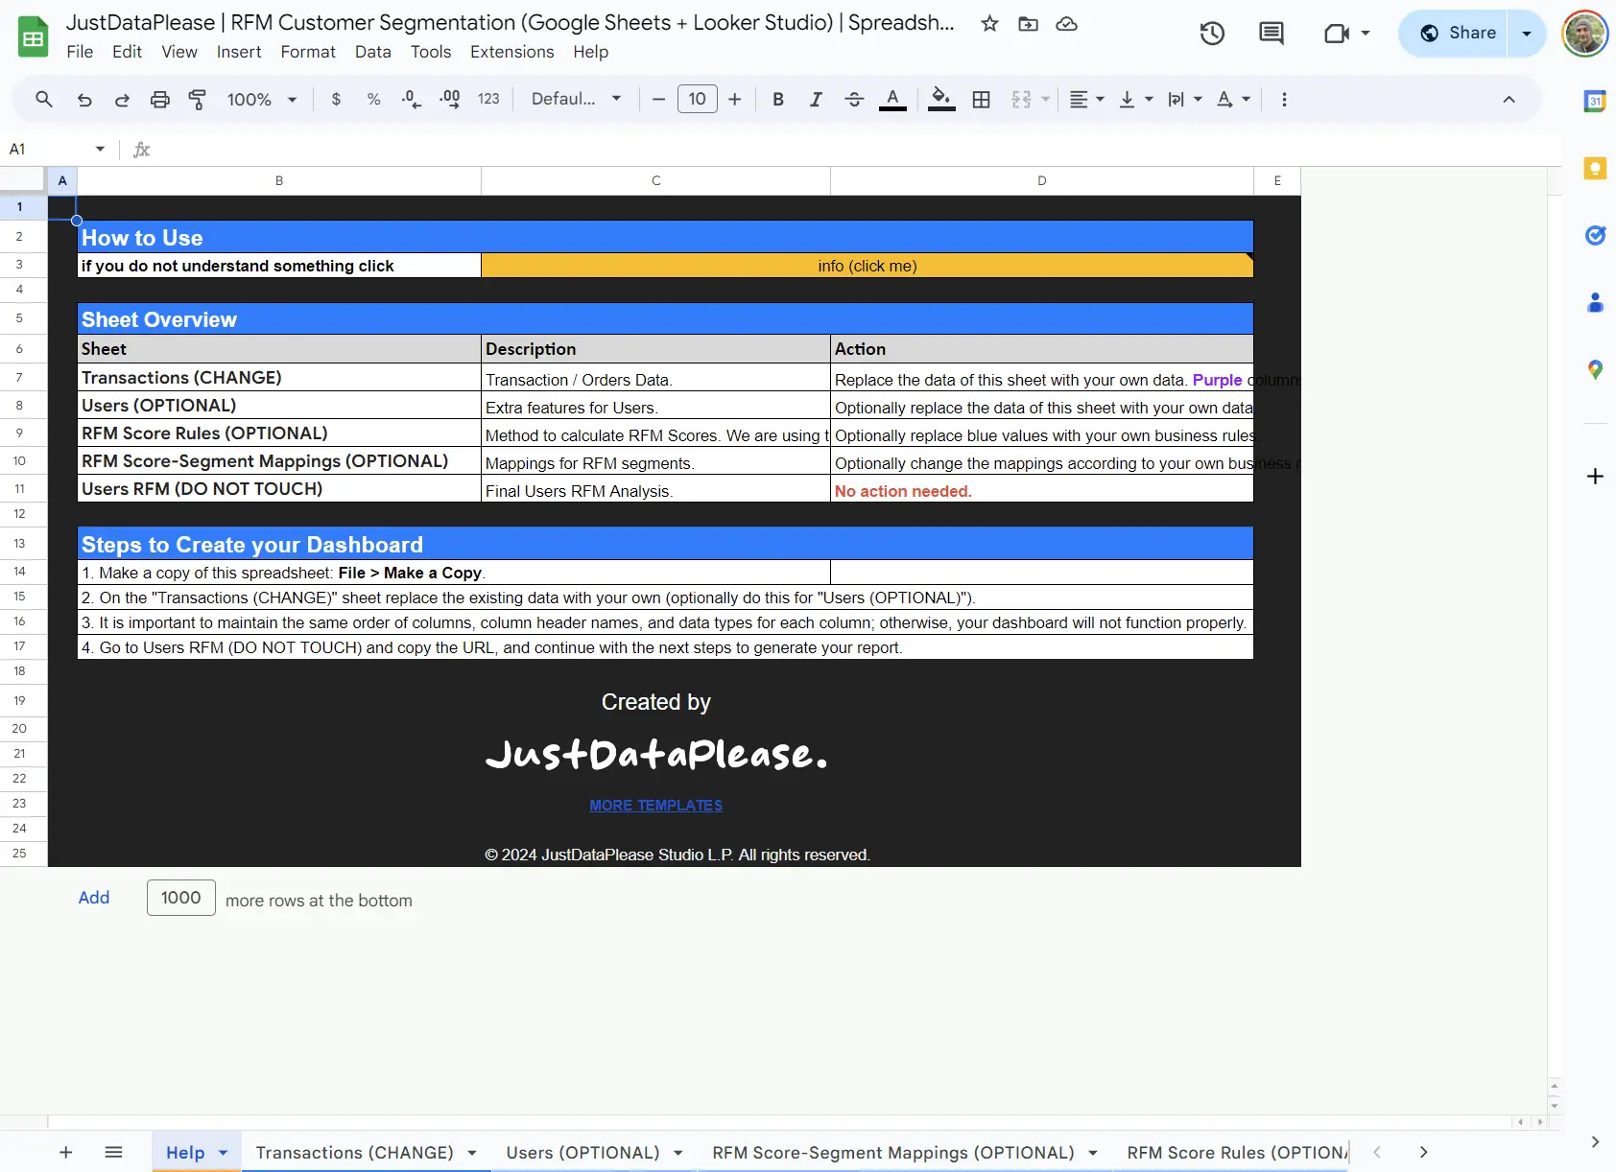Star this spreadsheet
1616x1172 pixels.
coord(989,24)
